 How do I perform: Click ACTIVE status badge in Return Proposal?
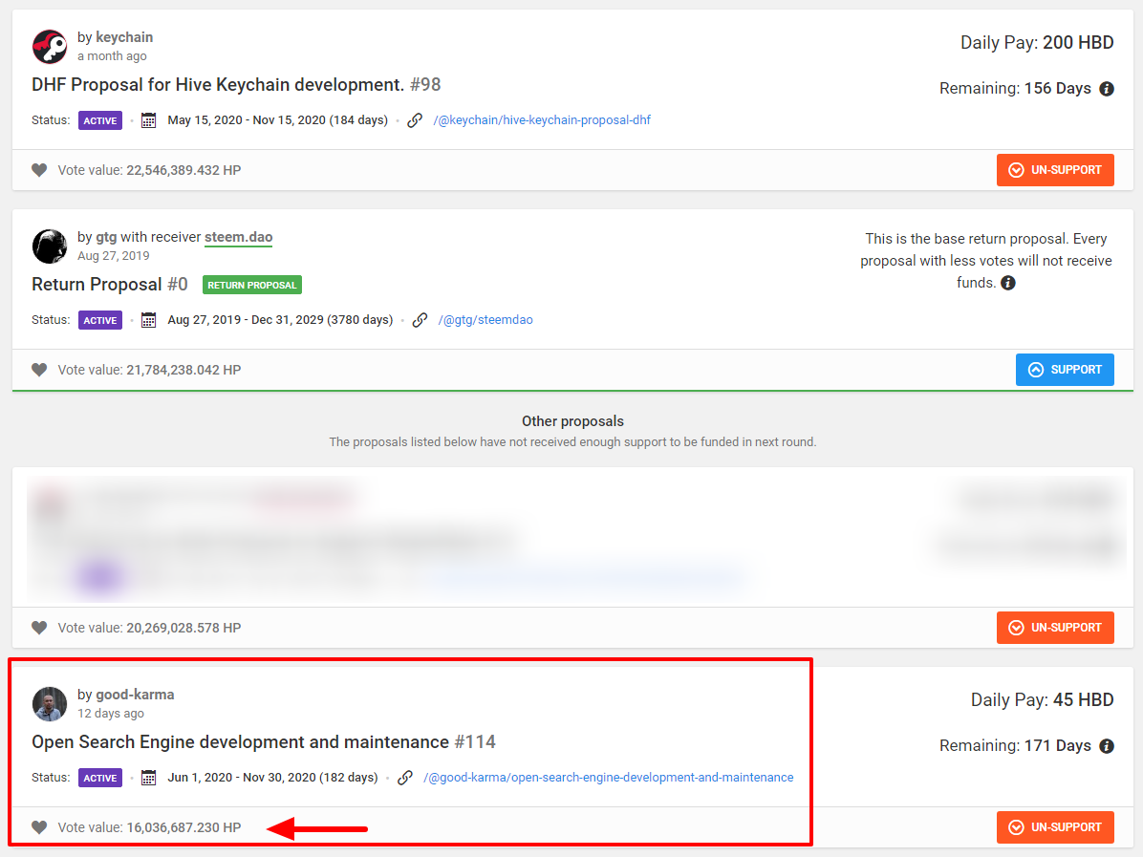[x=100, y=320]
